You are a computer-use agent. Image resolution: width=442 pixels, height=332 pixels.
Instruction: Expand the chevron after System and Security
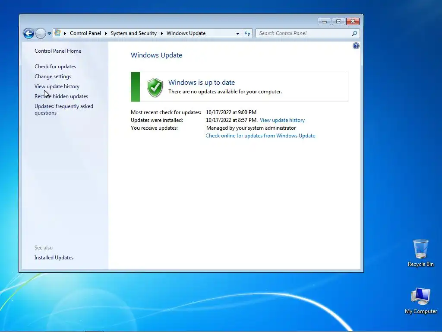tap(162, 33)
